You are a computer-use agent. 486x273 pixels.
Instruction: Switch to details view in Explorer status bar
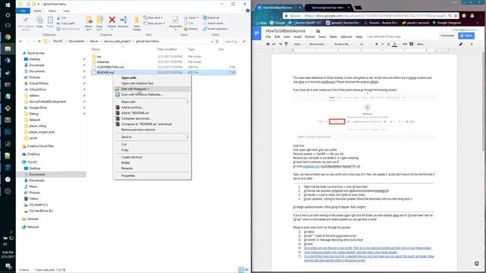coord(241,270)
